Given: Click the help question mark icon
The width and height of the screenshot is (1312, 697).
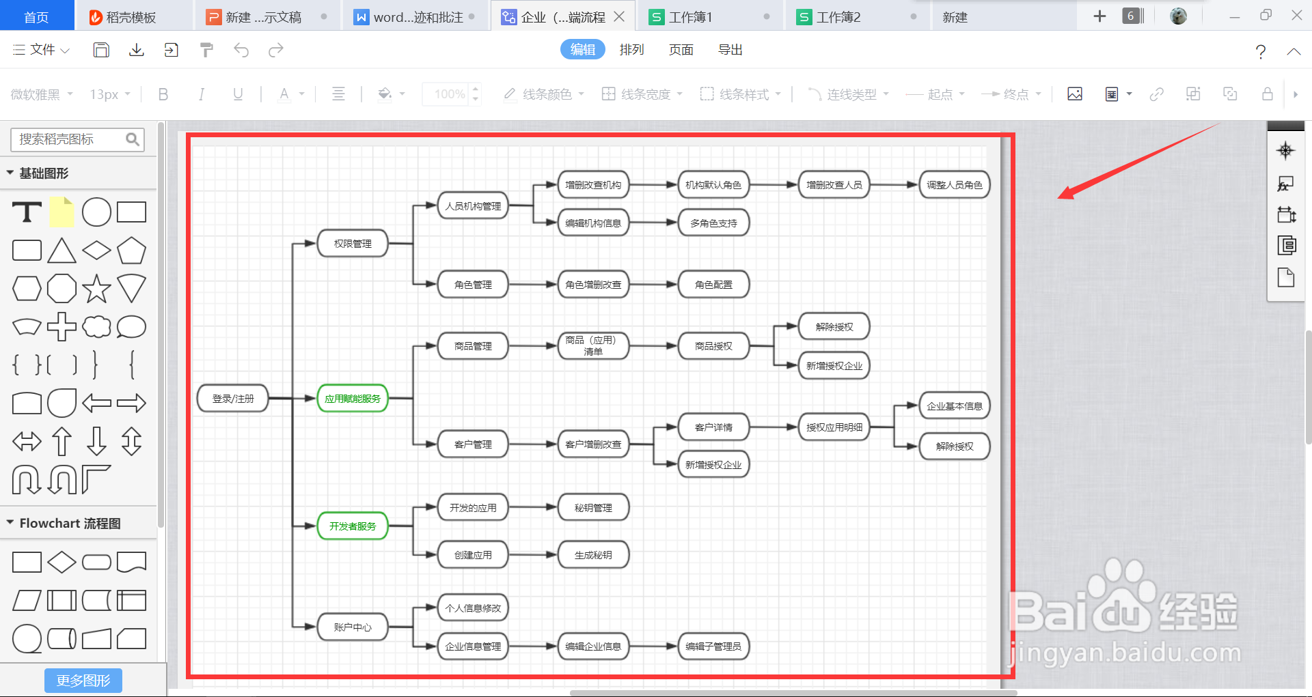Looking at the screenshot, I should click(x=1261, y=51).
